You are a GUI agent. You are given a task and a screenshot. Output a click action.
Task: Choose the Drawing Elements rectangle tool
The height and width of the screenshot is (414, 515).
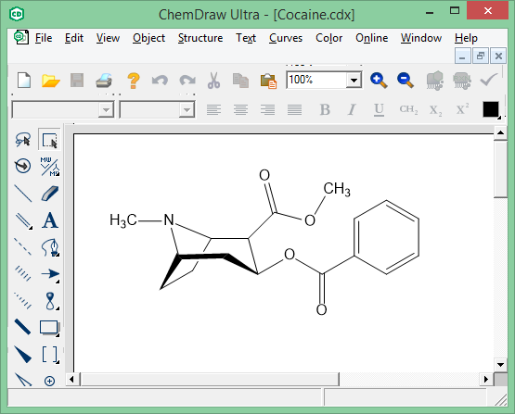[x=49, y=328]
